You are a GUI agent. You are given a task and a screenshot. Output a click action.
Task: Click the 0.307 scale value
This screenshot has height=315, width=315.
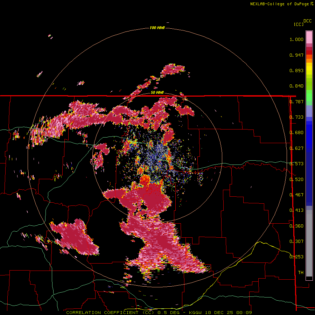(296, 241)
